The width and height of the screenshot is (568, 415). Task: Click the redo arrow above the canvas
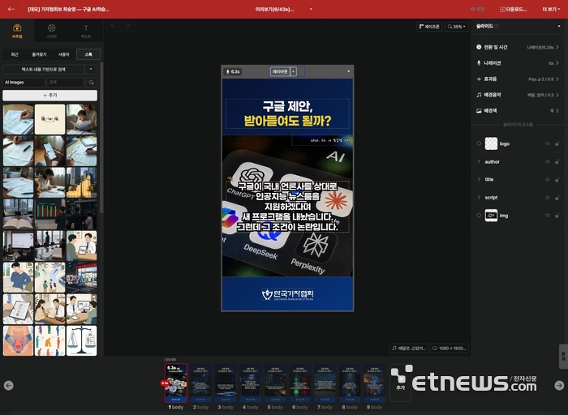click(x=127, y=27)
